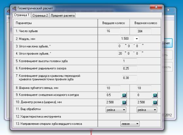Open driven wheel Вид обработки рейка dropdown
The height and width of the screenshot is (135, 183).
(x=147, y=110)
